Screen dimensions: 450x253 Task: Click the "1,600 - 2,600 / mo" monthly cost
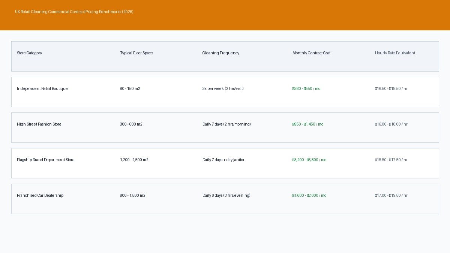click(309, 195)
